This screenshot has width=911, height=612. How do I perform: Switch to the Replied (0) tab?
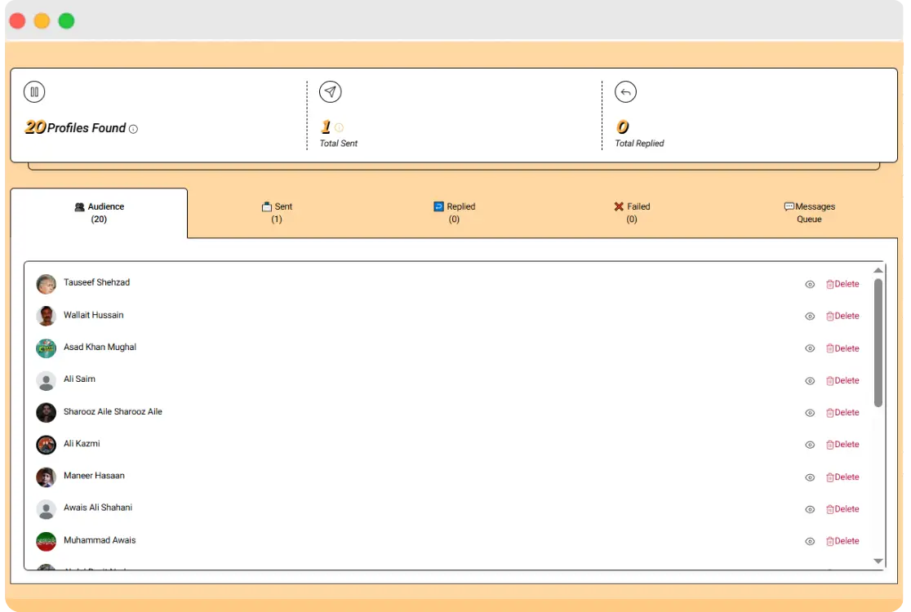[x=455, y=212]
